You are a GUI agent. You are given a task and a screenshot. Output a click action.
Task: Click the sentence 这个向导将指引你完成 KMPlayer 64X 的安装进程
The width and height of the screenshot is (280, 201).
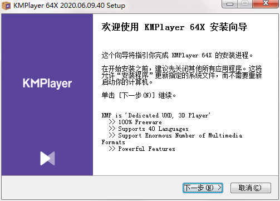(177, 55)
